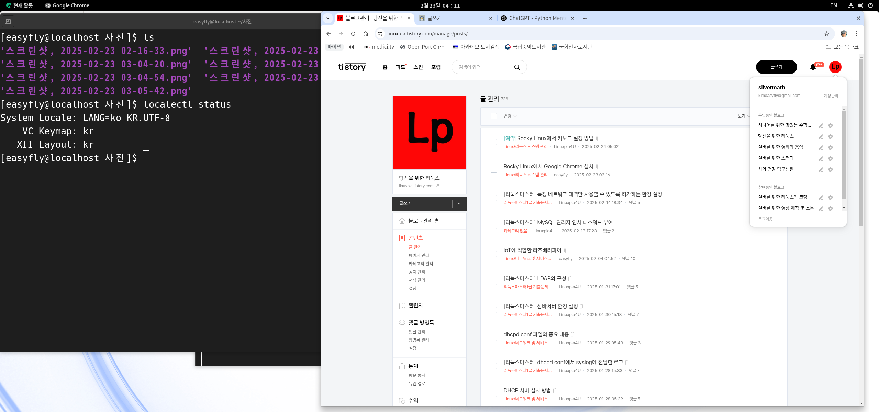
Task: Click the notification bell icon
Action: click(813, 67)
